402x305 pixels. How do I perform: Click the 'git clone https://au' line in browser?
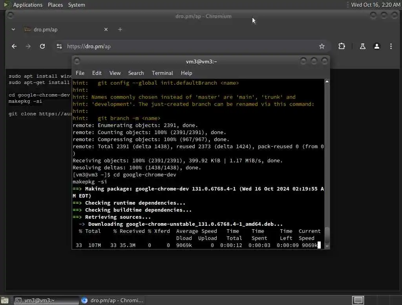40,114
